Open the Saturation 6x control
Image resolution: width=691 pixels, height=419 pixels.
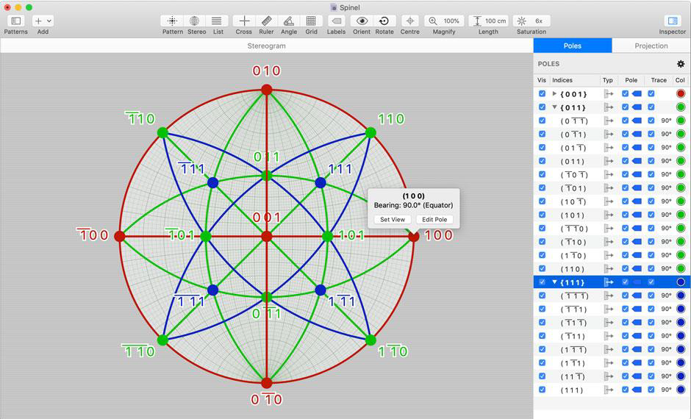click(531, 21)
